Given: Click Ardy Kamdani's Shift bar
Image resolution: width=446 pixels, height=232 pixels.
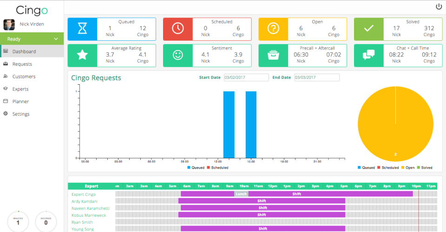Looking at the screenshot, I should (262, 201).
